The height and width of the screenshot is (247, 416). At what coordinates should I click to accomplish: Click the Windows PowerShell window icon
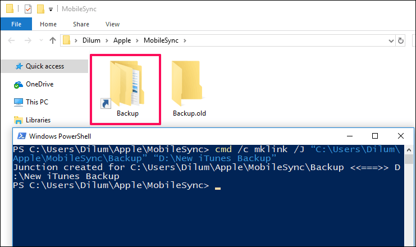coord(21,136)
